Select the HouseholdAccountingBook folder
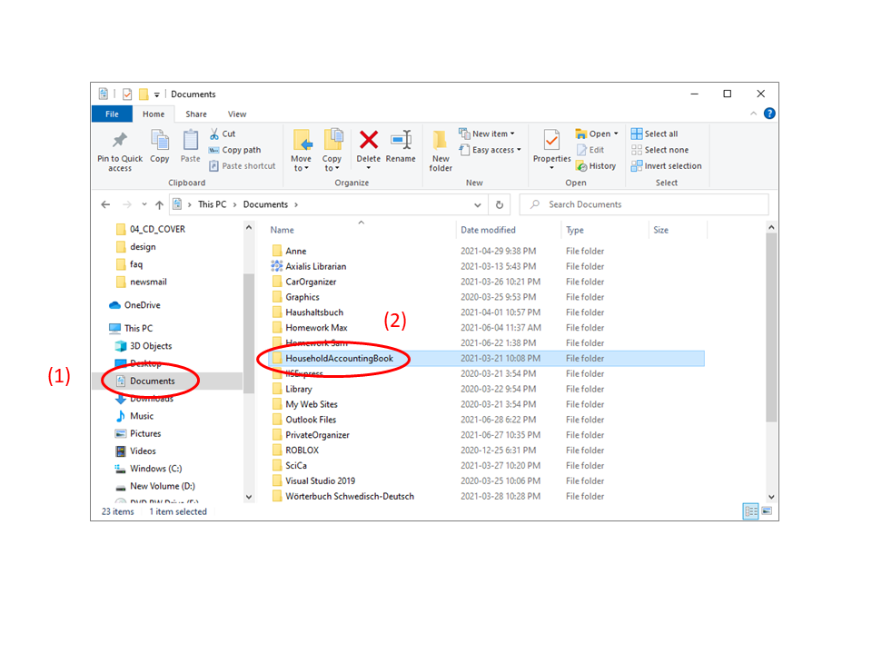The width and height of the screenshot is (872, 654). pos(339,359)
